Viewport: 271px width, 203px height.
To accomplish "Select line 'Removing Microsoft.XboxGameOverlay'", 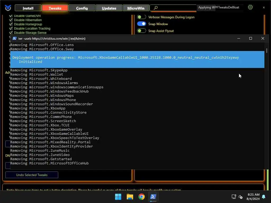I will 46,130.
